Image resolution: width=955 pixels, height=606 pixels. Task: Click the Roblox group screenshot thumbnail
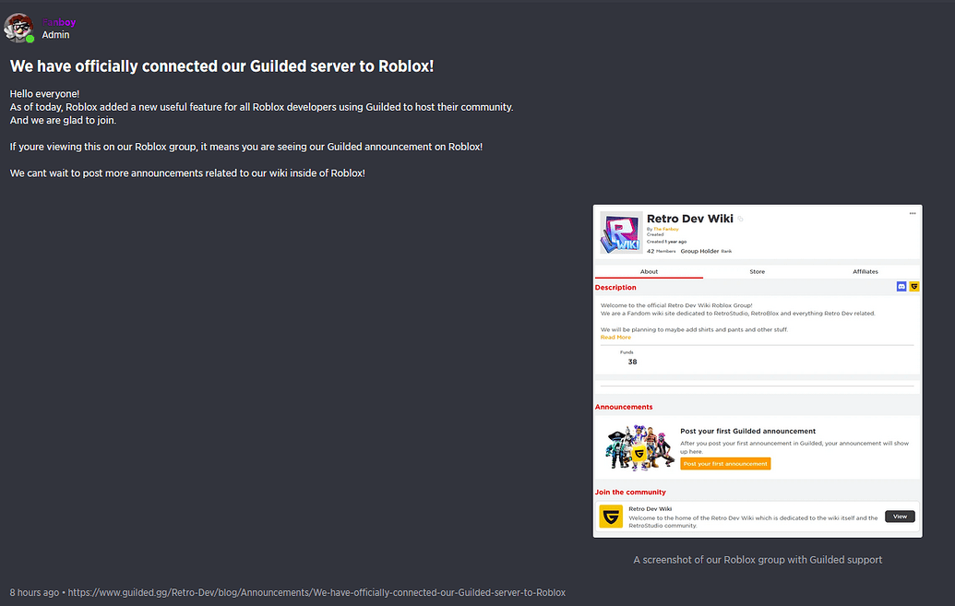[758, 370]
